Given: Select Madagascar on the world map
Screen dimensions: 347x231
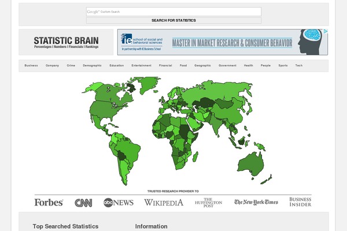Looking at the screenshot, I should pos(195,157).
